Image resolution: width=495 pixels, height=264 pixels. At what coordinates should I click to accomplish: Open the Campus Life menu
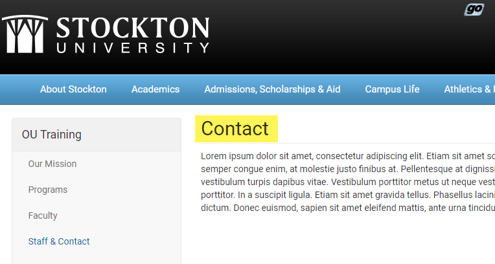(392, 89)
